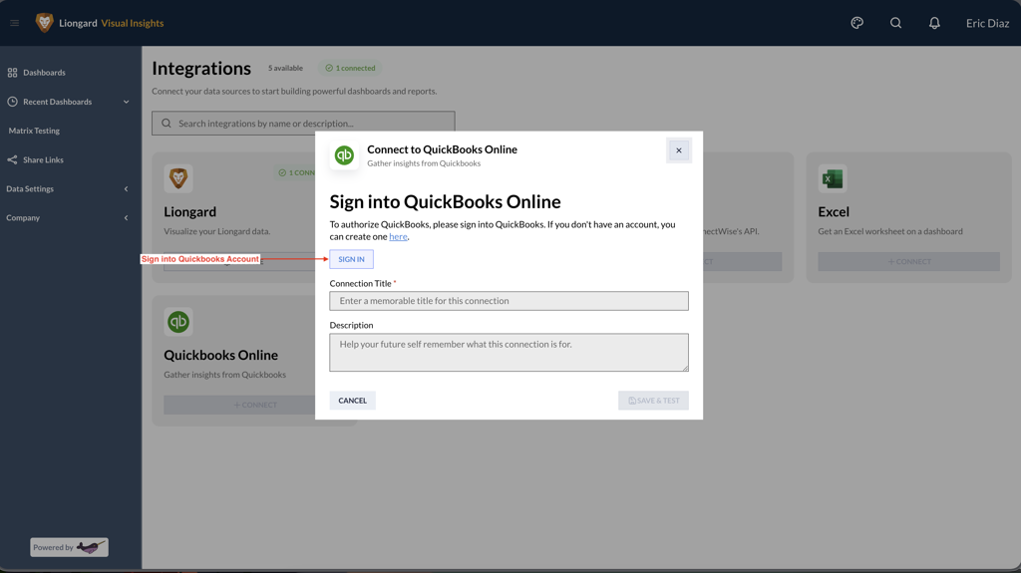Open the notifications bell

[x=934, y=23]
